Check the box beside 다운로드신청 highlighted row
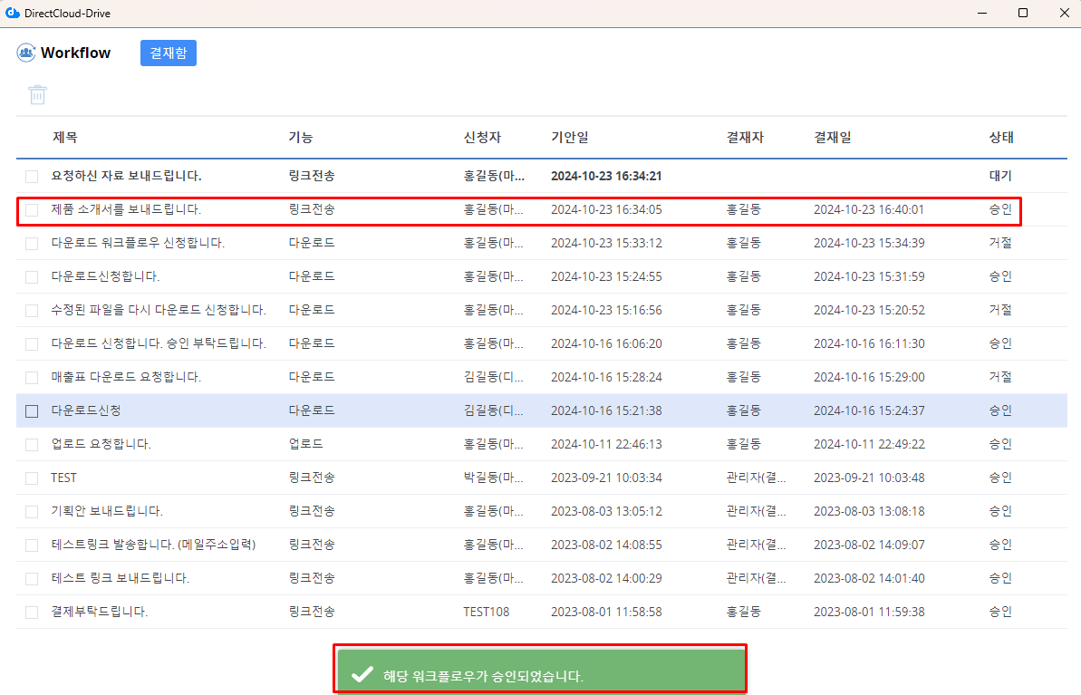The image size is (1081, 695). 32,410
